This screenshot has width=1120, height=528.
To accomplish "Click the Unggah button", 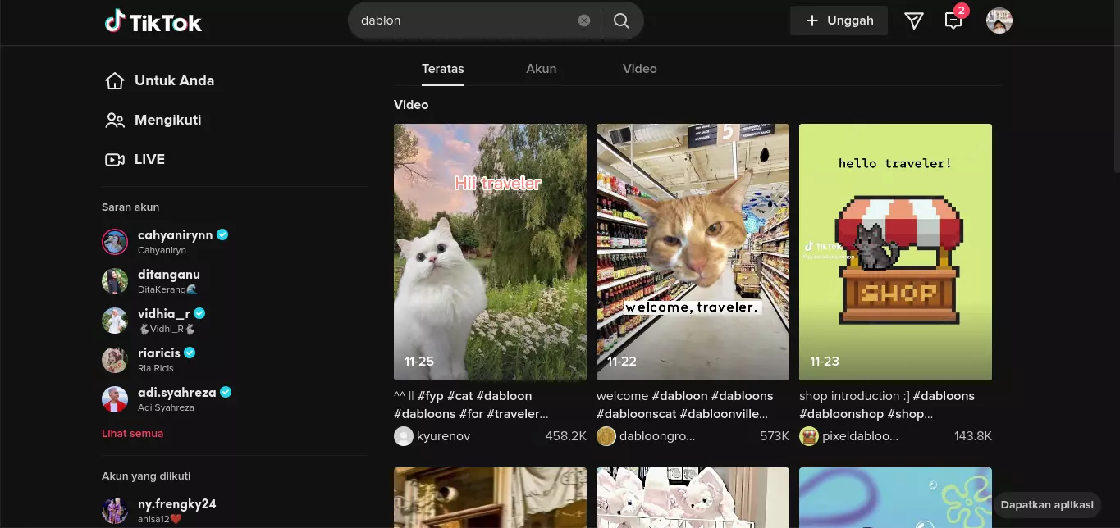I will (x=839, y=20).
